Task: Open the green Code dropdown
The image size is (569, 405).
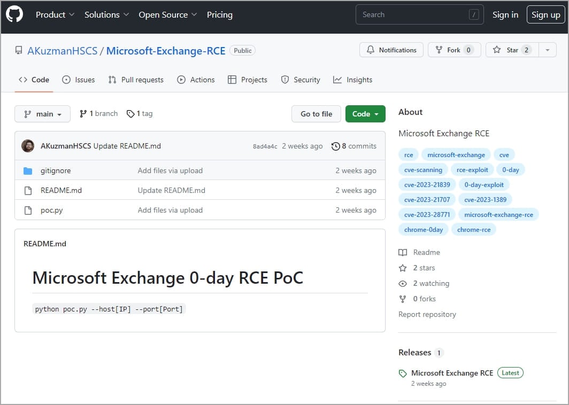Action: point(365,114)
